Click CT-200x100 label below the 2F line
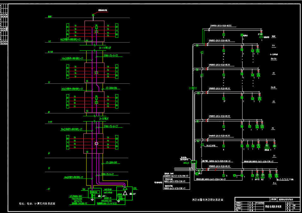 pyautogui.click(x=111, y=162)
